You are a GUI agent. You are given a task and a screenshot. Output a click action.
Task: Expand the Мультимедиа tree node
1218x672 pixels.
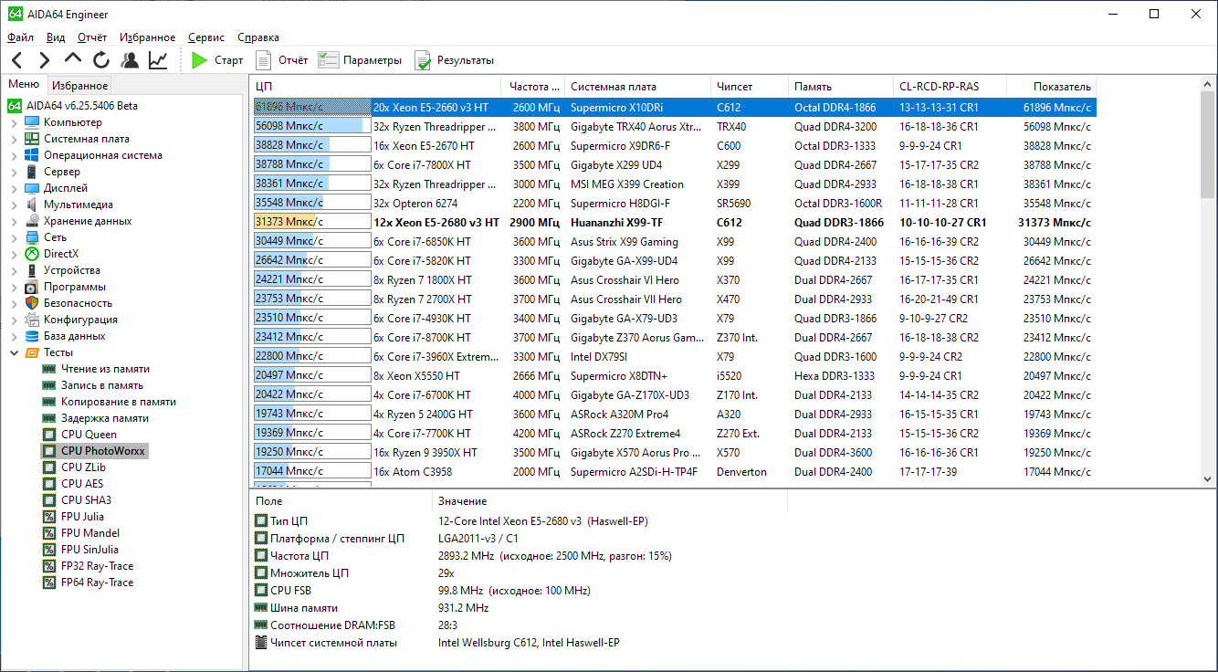pos(14,205)
